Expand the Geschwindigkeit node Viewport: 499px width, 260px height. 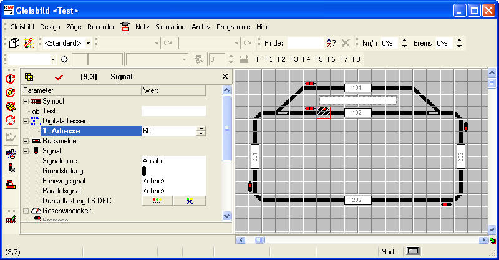coord(26,211)
